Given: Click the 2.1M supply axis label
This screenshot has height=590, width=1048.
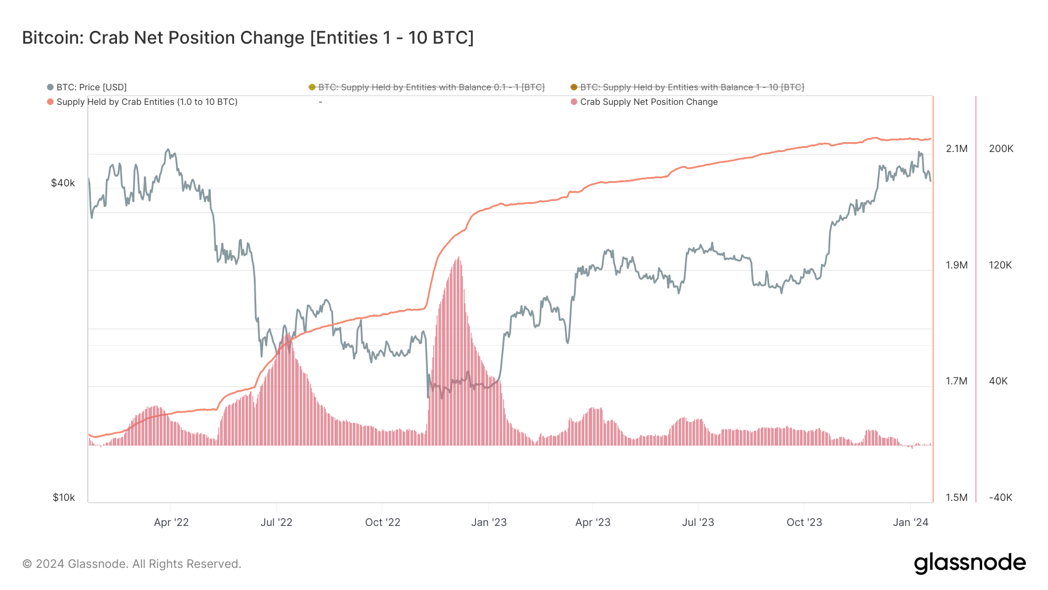Looking at the screenshot, I should click(x=957, y=149).
